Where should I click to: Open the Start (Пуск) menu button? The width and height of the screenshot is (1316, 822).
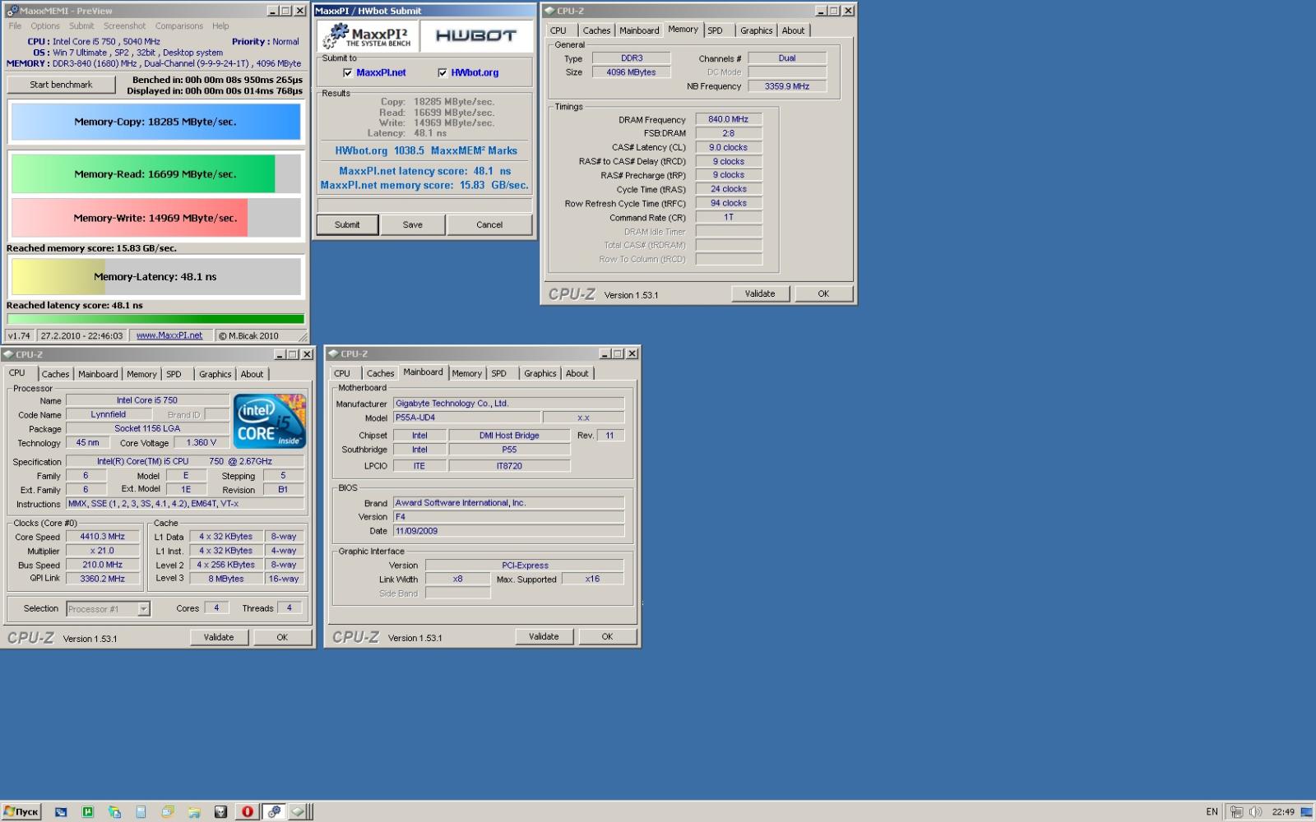click(x=21, y=811)
